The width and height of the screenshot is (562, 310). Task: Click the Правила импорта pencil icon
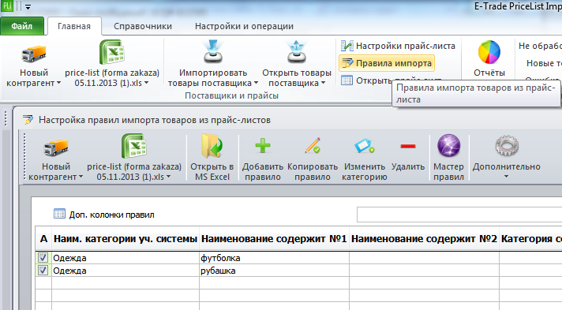pos(347,63)
